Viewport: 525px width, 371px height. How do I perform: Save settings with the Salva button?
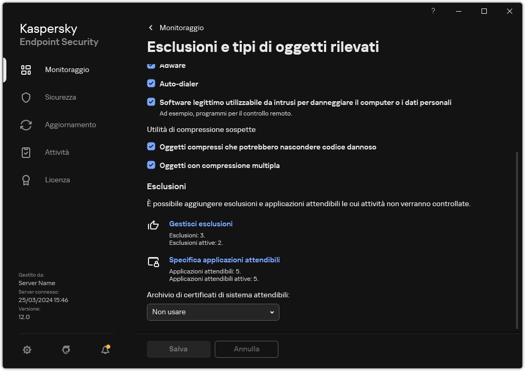coord(178,349)
